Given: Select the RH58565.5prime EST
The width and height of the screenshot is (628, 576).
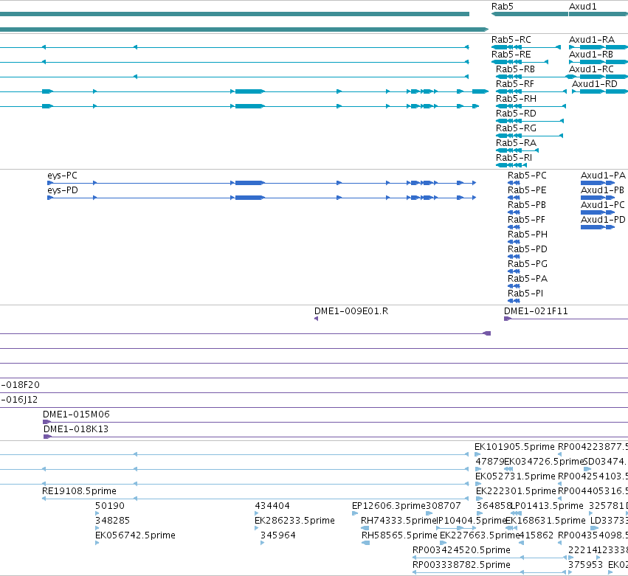Looking at the screenshot, I should click(399, 536).
